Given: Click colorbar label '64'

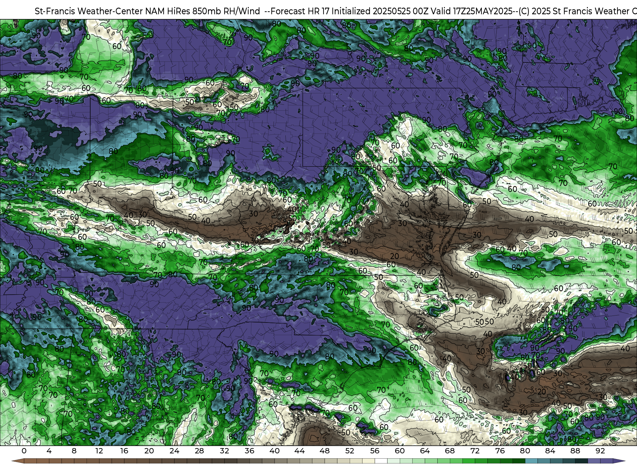Looking at the screenshot, I should click(x=425, y=451).
